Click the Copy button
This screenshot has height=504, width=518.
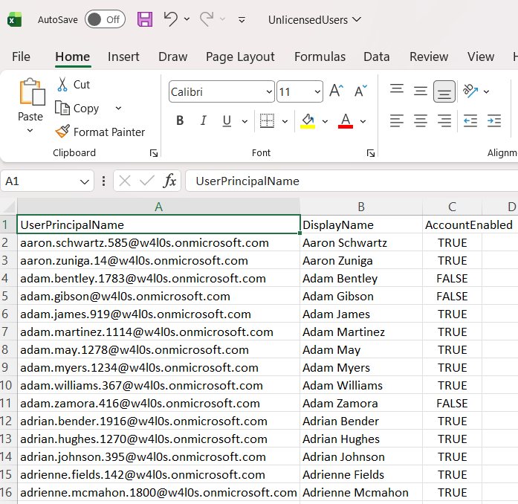[x=77, y=109]
